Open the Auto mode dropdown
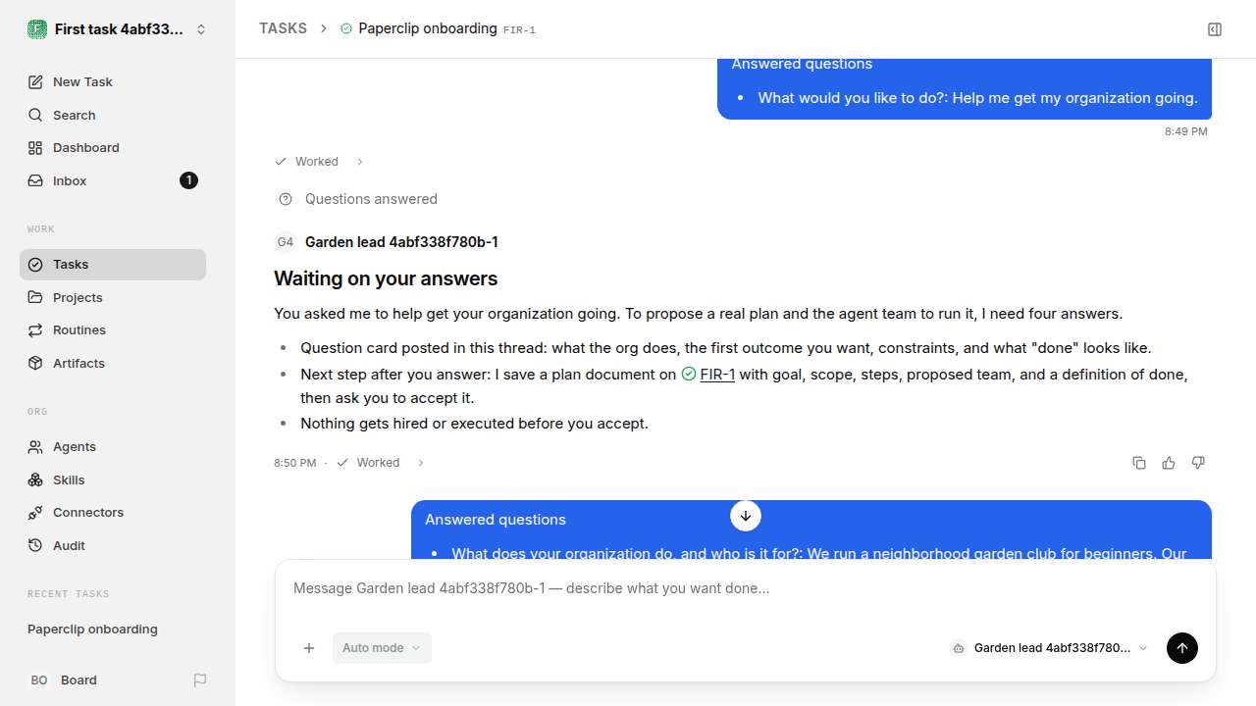The height and width of the screenshot is (706, 1256). pos(382,648)
